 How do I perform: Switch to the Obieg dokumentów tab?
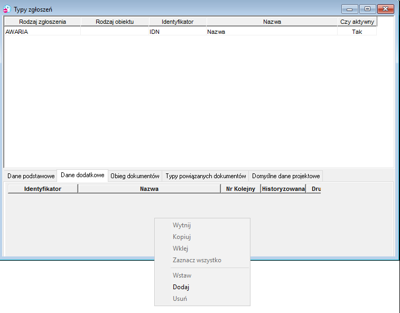tap(135, 176)
